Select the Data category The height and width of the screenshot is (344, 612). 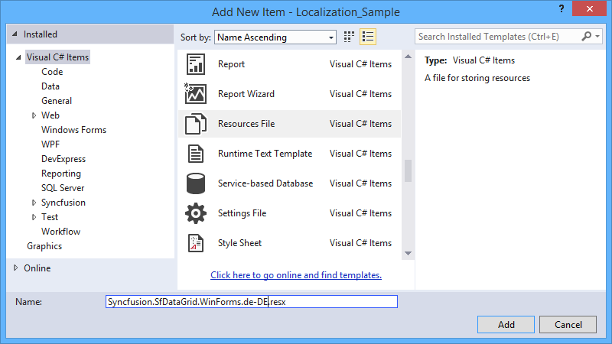point(50,86)
